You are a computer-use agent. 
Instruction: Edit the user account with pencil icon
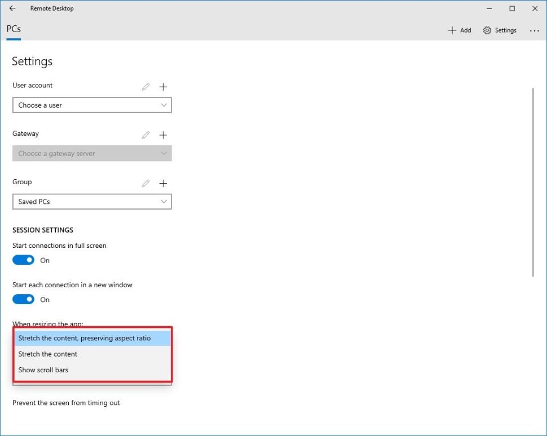coord(146,87)
